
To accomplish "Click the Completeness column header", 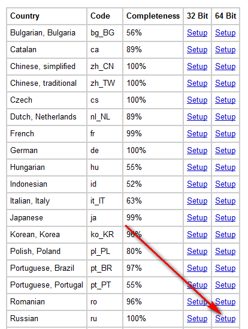I will [x=153, y=16].
